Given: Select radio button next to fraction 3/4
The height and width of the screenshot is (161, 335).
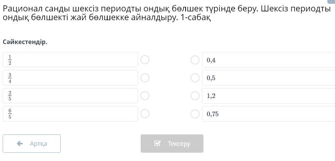Looking at the screenshot, I should point(145,78).
